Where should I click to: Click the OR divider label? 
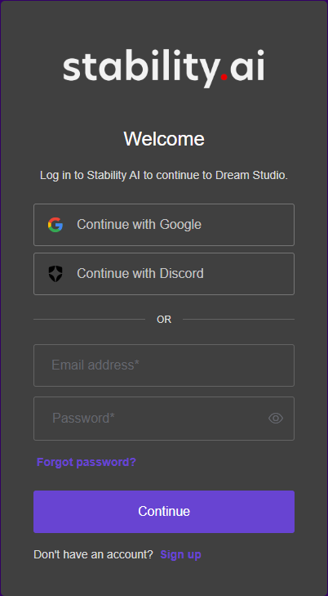(x=164, y=320)
